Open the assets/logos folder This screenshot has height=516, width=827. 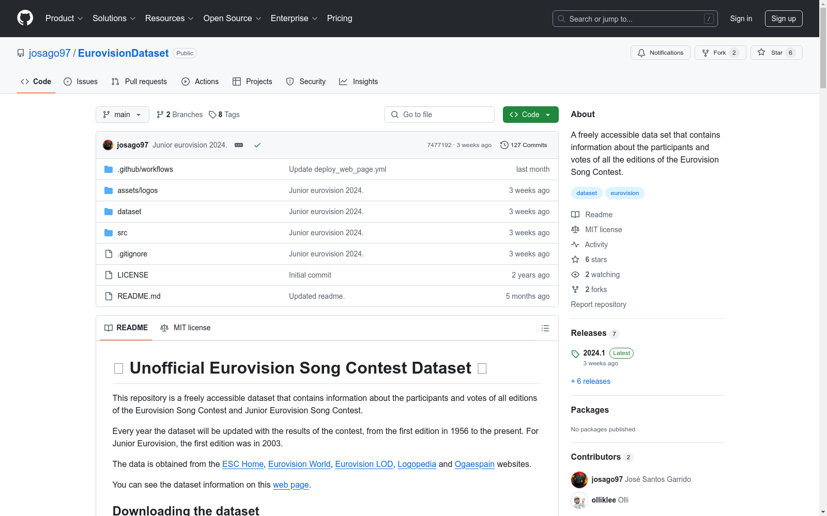[137, 190]
